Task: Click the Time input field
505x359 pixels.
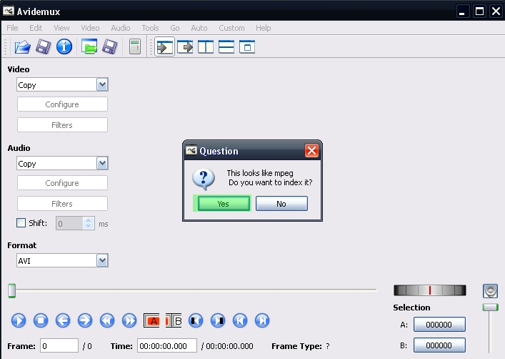Action: (x=167, y=346)
